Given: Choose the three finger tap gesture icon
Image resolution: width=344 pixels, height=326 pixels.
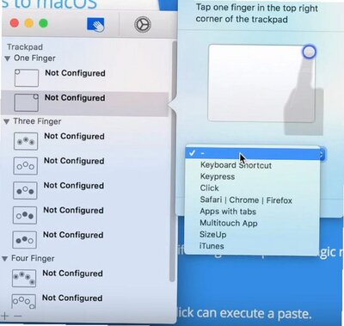Looking at the screenshot, I should point(26,141).
